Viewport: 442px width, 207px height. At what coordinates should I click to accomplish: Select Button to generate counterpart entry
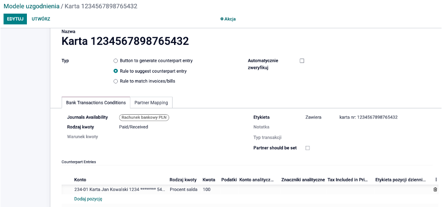click(x=115, y=61)
